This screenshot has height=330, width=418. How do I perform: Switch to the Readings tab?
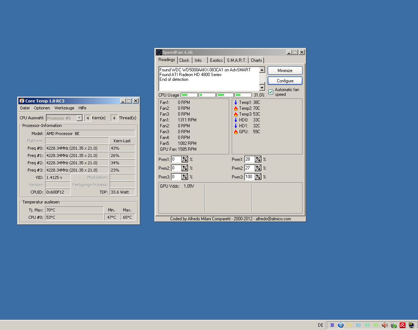(166, 60)
